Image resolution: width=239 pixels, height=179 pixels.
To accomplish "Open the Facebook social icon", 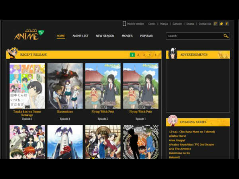I will pyautogui.click(x=227, y=23).
